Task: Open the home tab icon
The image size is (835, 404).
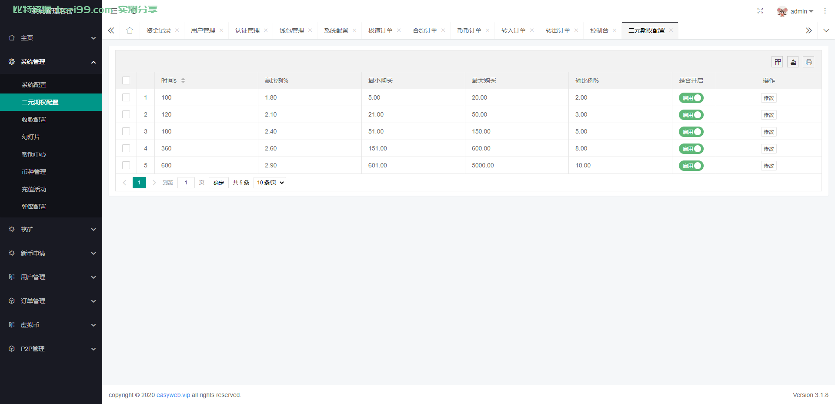Action: tap(130, 30)
